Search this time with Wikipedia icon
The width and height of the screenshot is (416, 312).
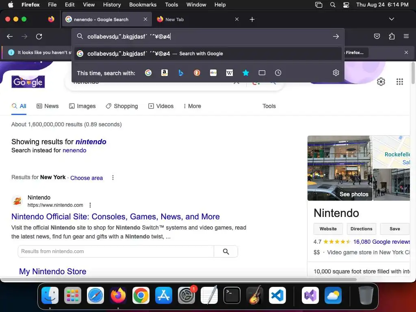coord(230,73)
